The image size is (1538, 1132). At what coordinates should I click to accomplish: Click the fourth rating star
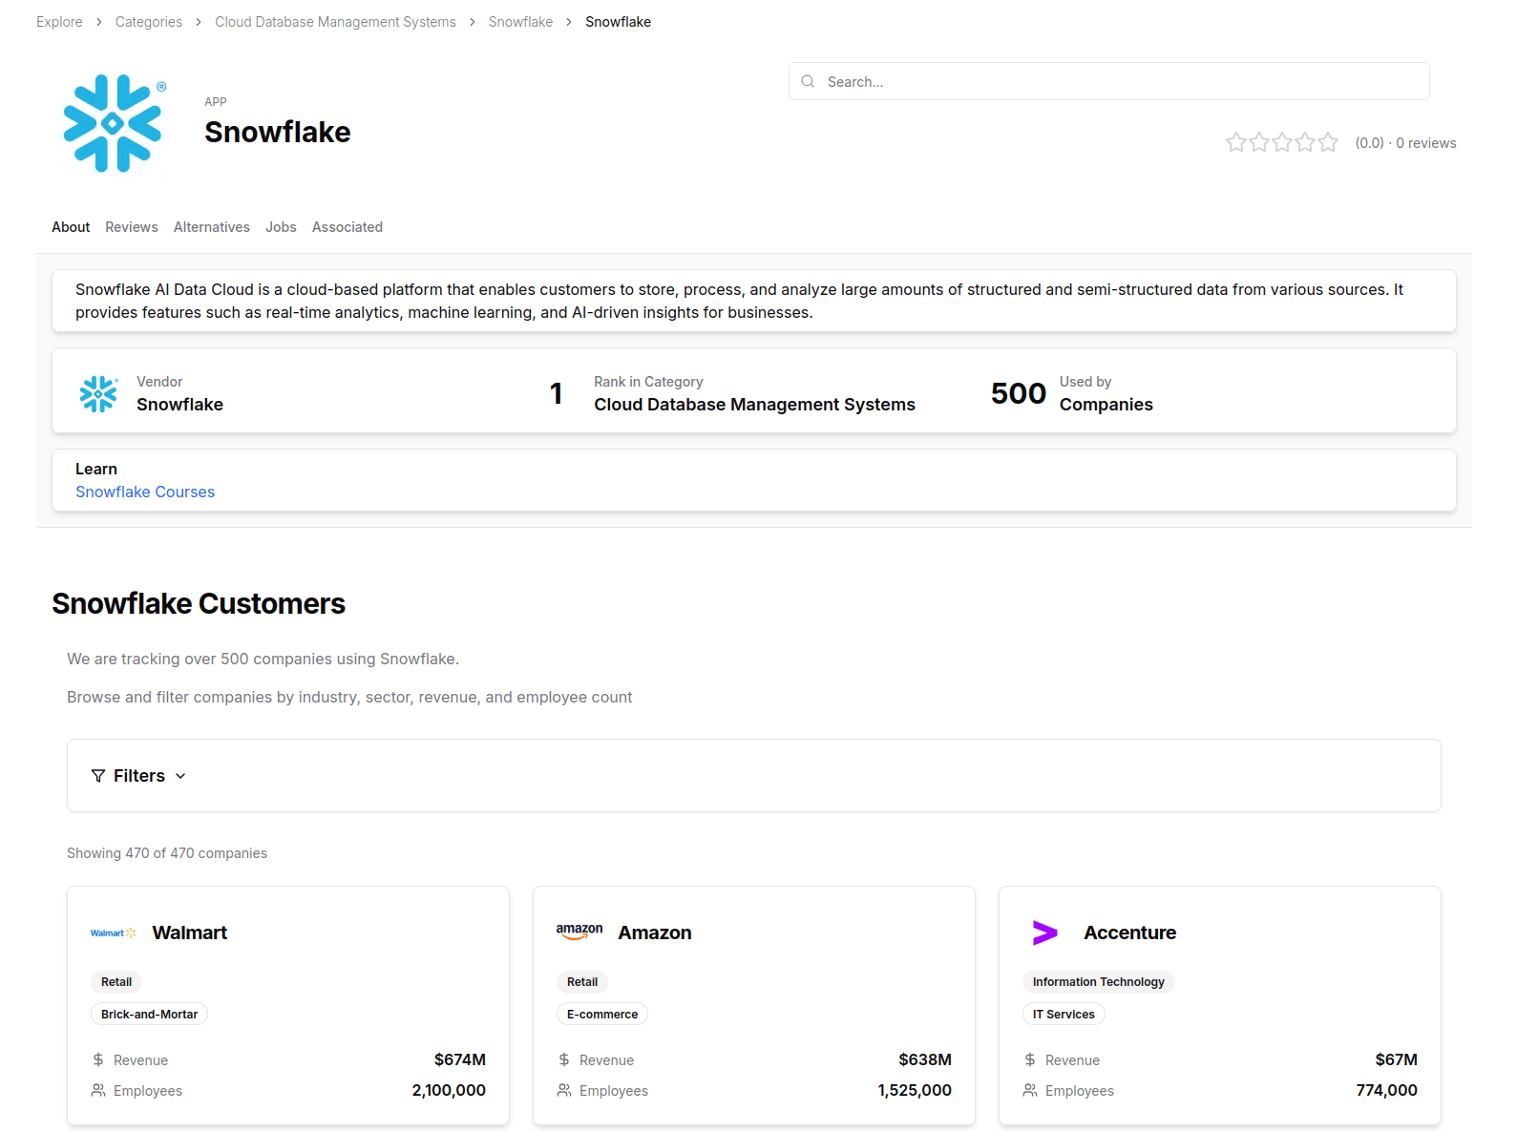tap(1305, 142)
